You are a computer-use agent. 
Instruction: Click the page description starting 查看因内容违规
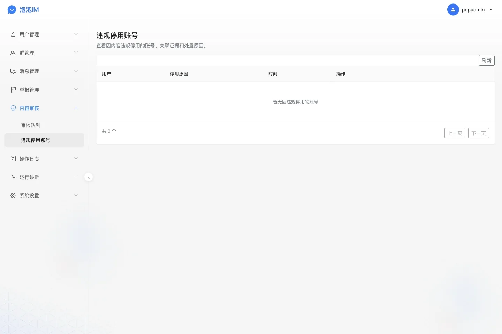[152, 46]
